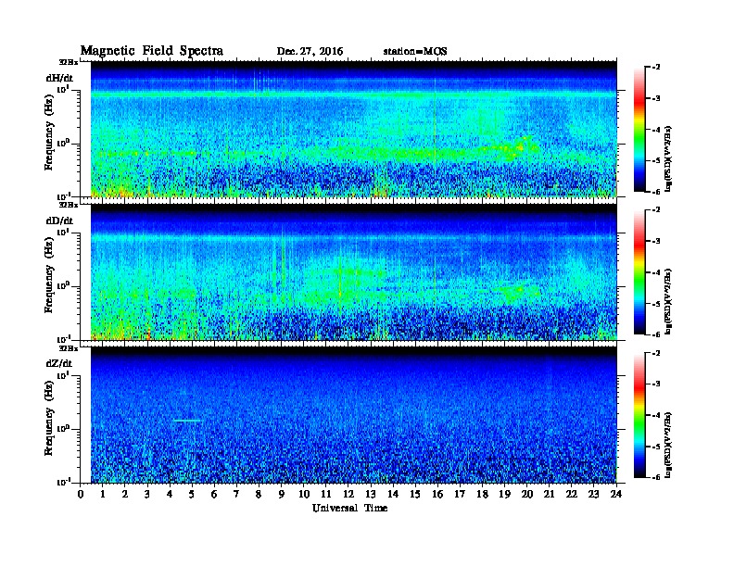Click inside the dZ/dt spectrogram plot

point(354,415)
